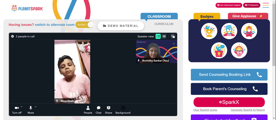Toggle the ROOM 2 alternate room switch
The image size is (276, 120).
85,25
